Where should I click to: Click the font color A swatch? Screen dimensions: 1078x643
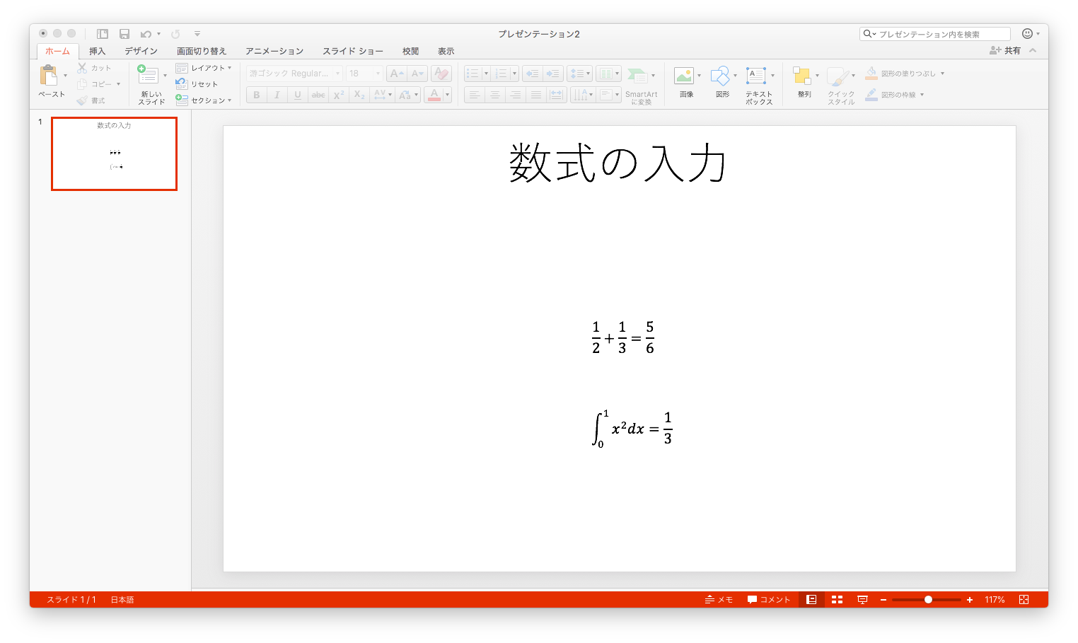click(x=434, y=95)
